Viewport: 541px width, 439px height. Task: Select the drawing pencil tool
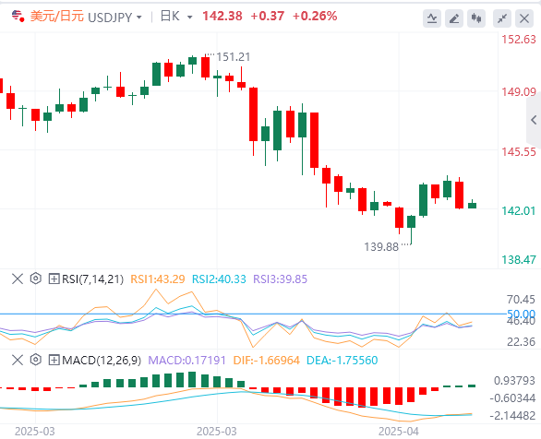click(x=454, y=18)
